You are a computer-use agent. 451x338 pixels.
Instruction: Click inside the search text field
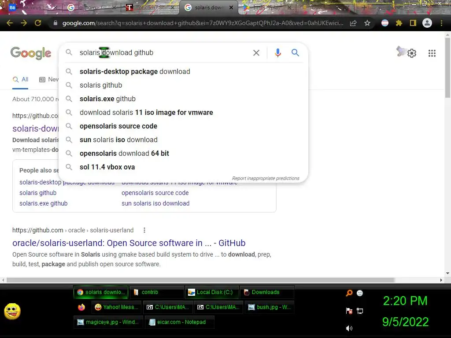tap(164, 53)
